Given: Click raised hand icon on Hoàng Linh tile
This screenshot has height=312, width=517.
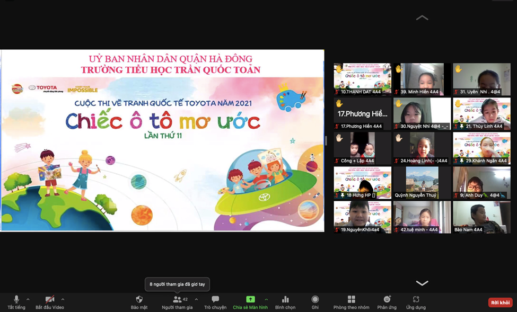Looking at the screenshot, I should 399,138.
